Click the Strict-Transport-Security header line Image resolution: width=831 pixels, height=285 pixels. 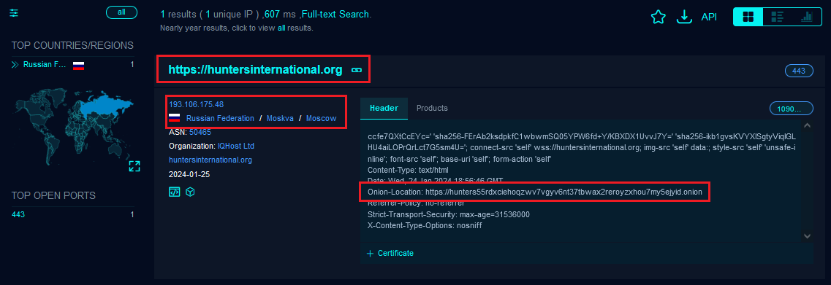coord(448,214)
